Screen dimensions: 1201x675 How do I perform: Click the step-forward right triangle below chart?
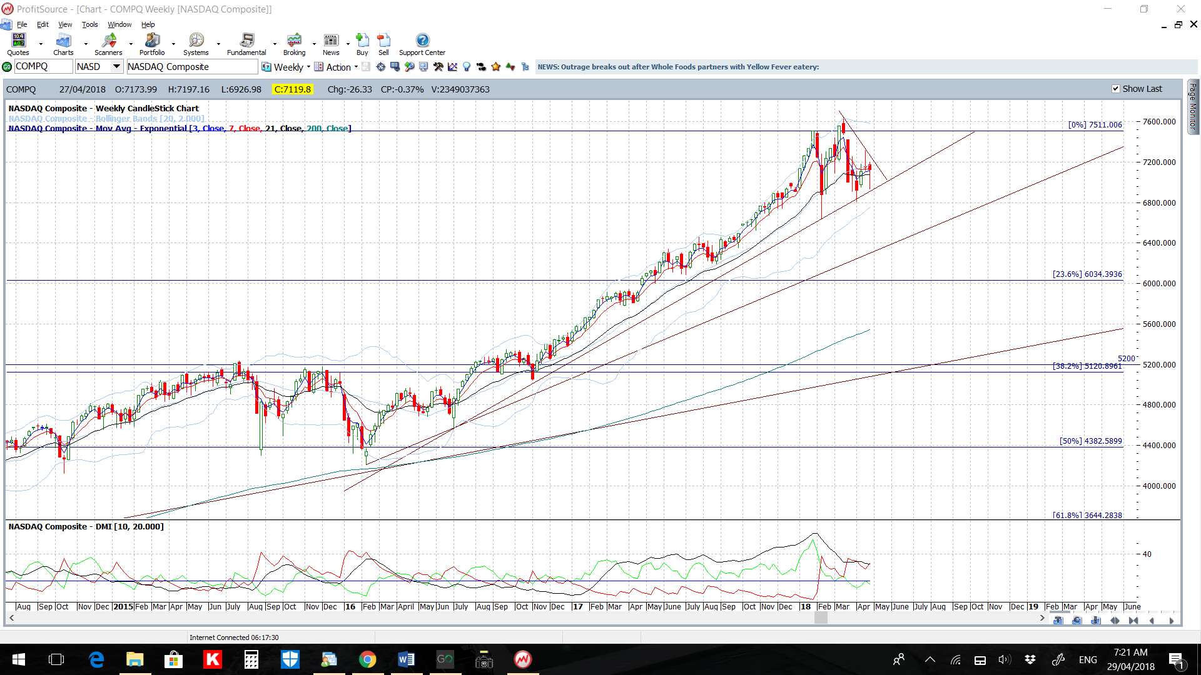coord(1172,621)
